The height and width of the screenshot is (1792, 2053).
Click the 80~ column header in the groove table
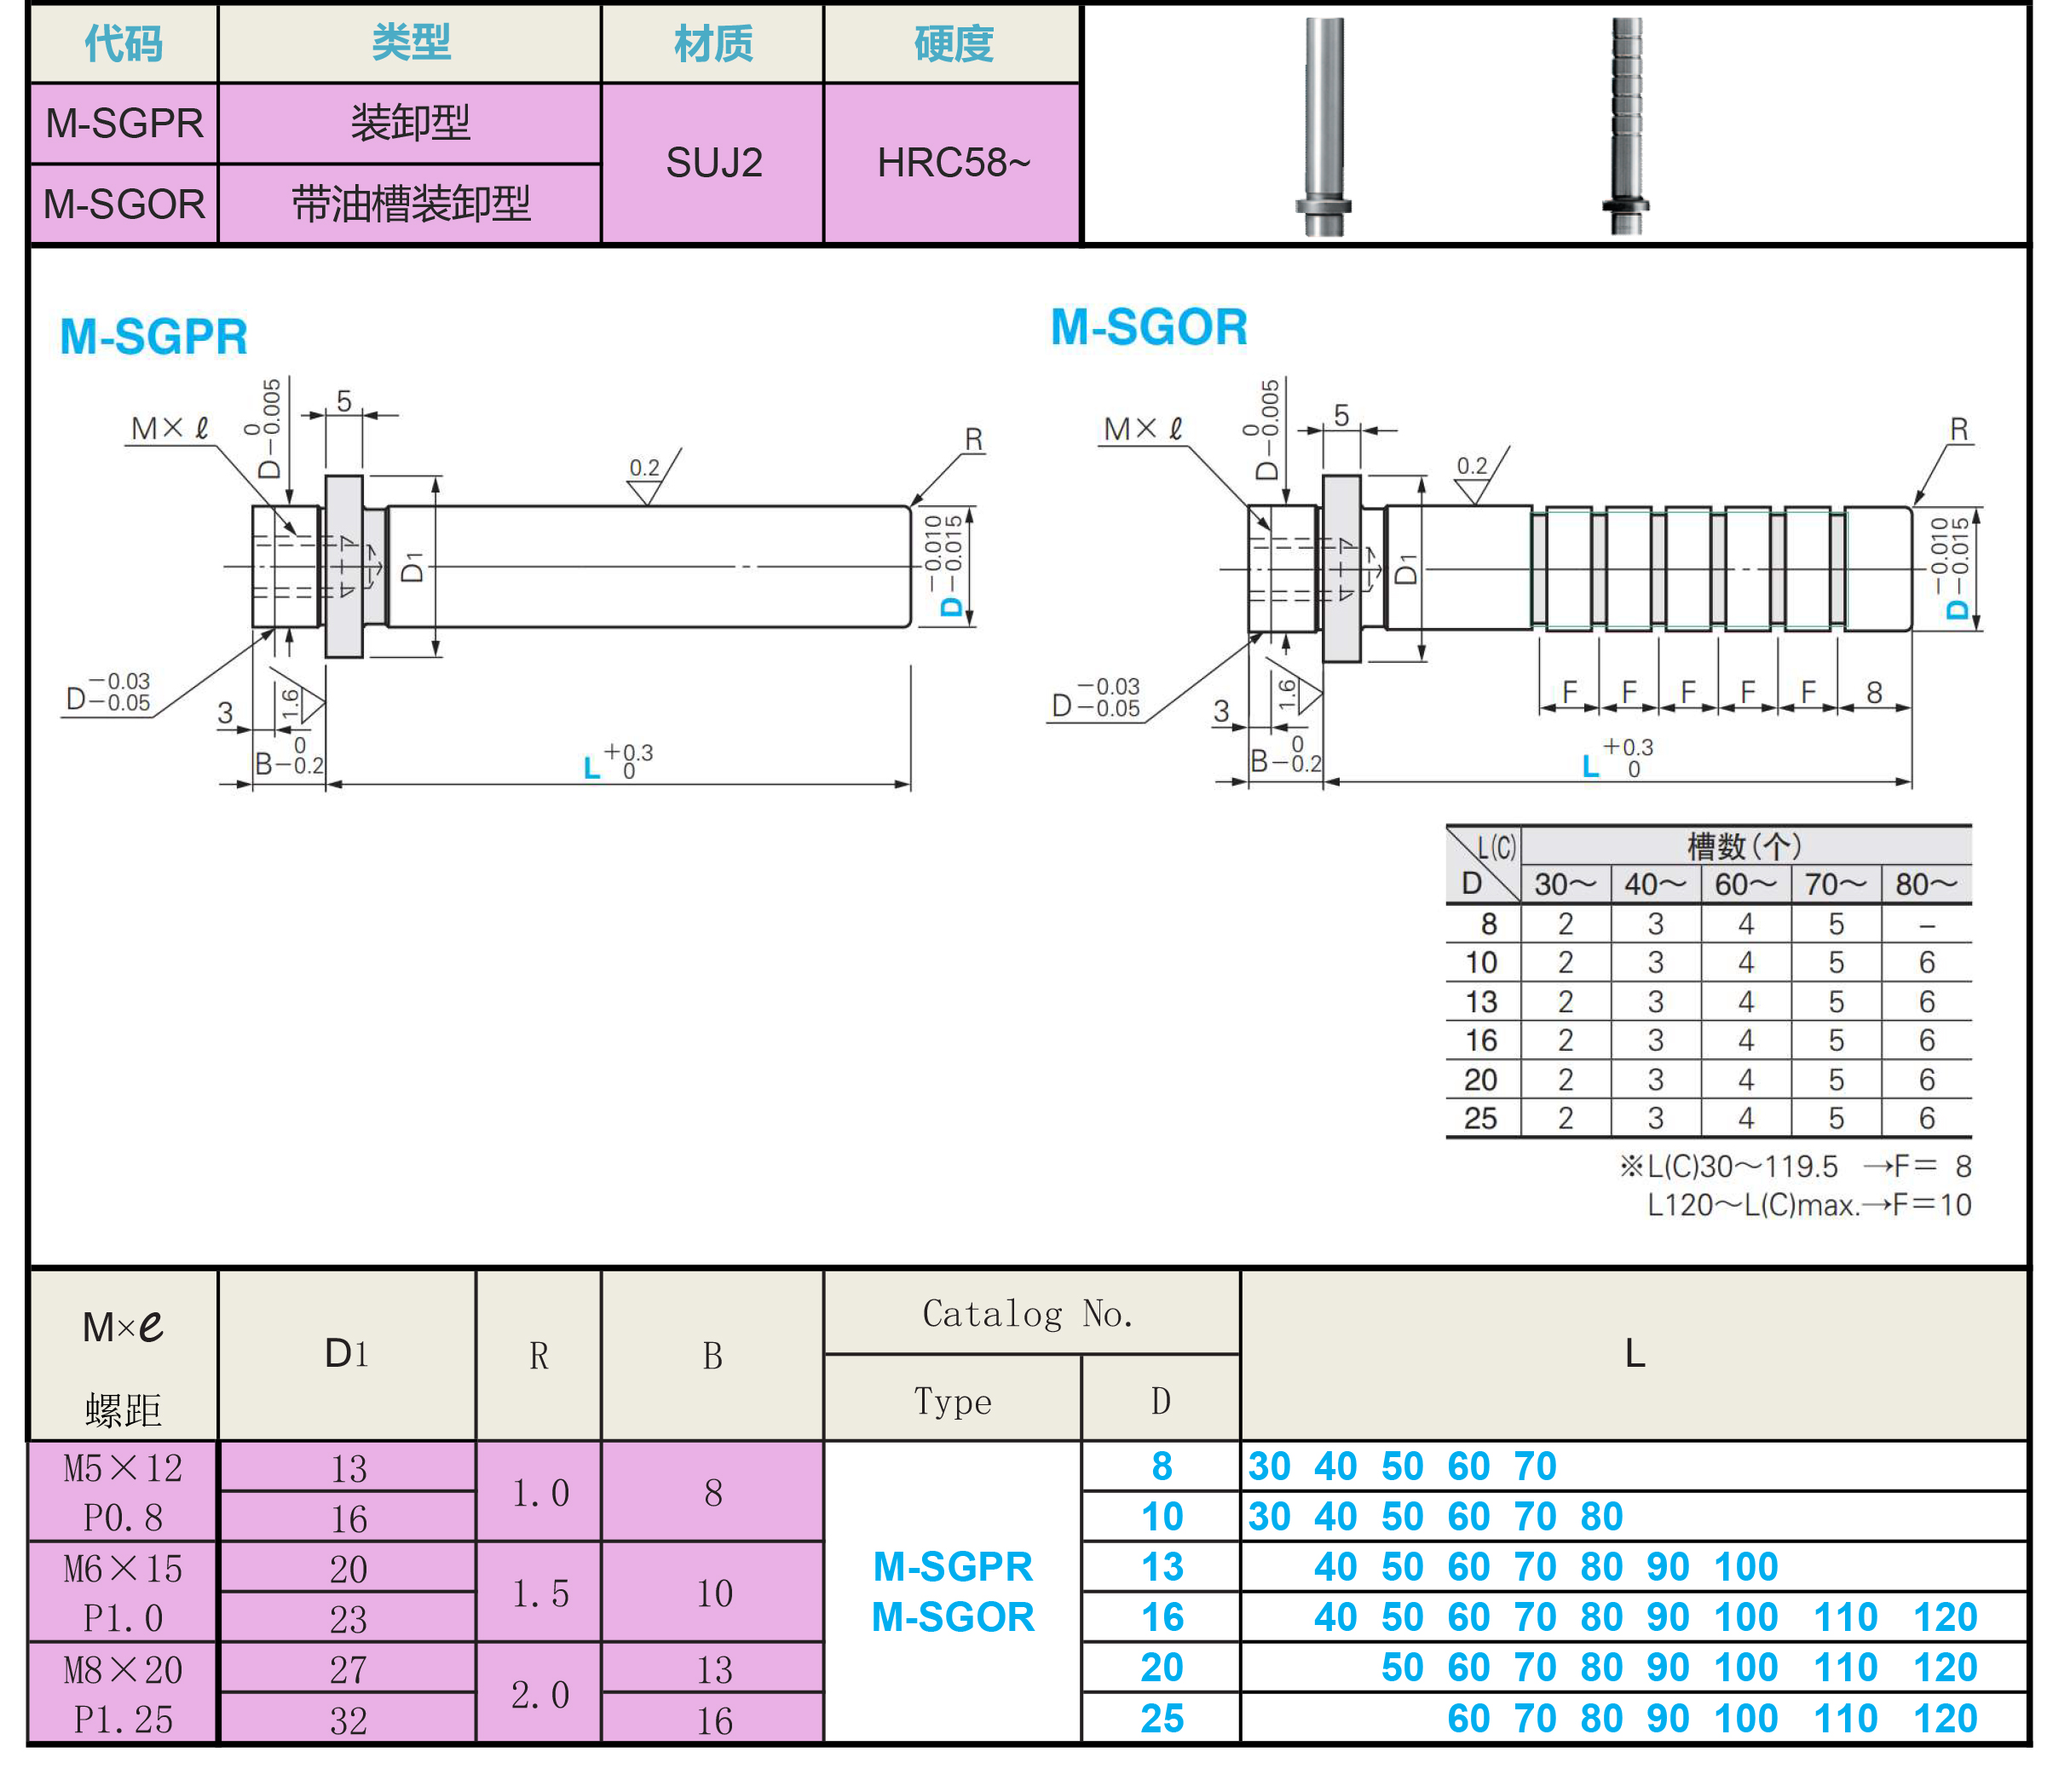tap(1925, 884)
